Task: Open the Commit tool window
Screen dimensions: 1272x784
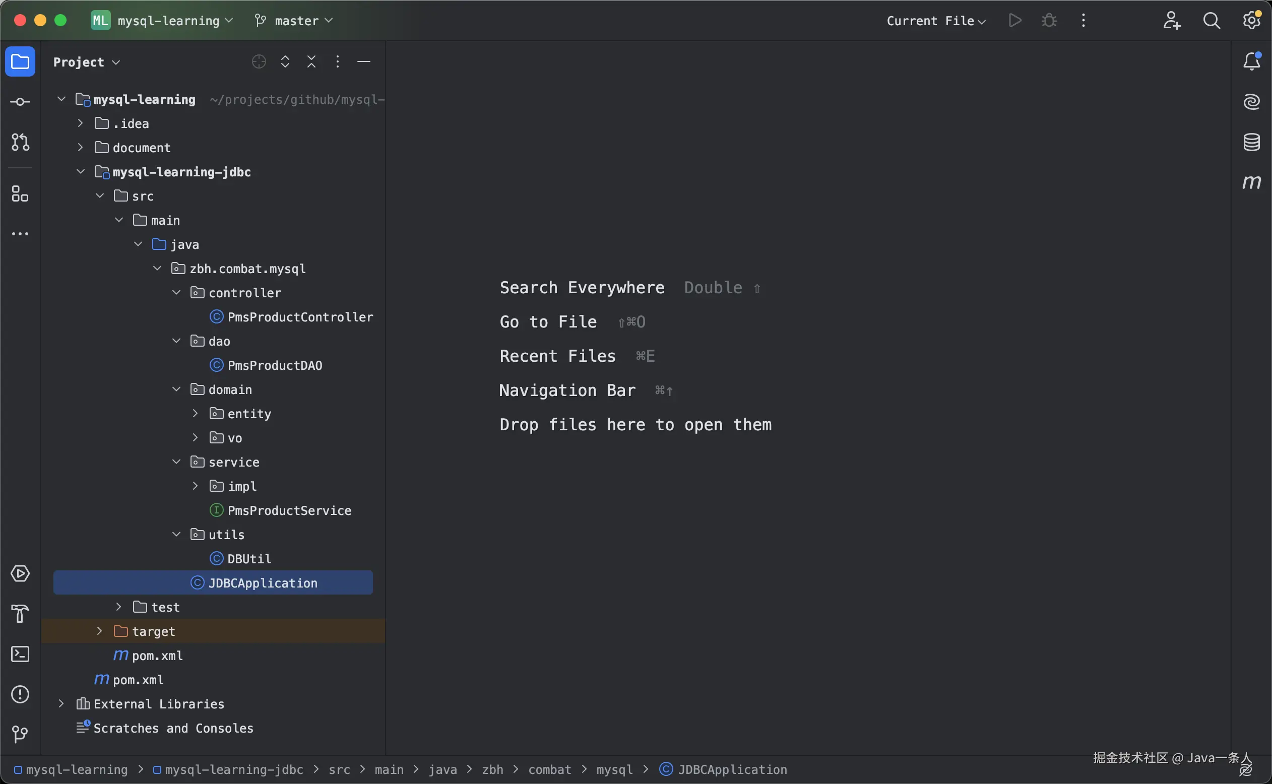Action: pyautogui.click(x=20, y=102)
